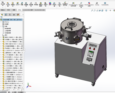Open the dropdown arrow under 设计算例

click(x=3, y=8)
